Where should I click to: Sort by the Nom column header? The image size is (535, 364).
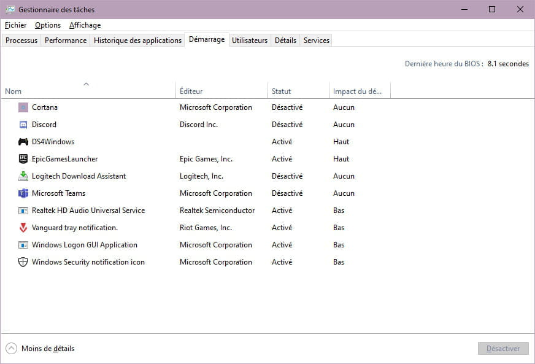click(x=88, y=91)
